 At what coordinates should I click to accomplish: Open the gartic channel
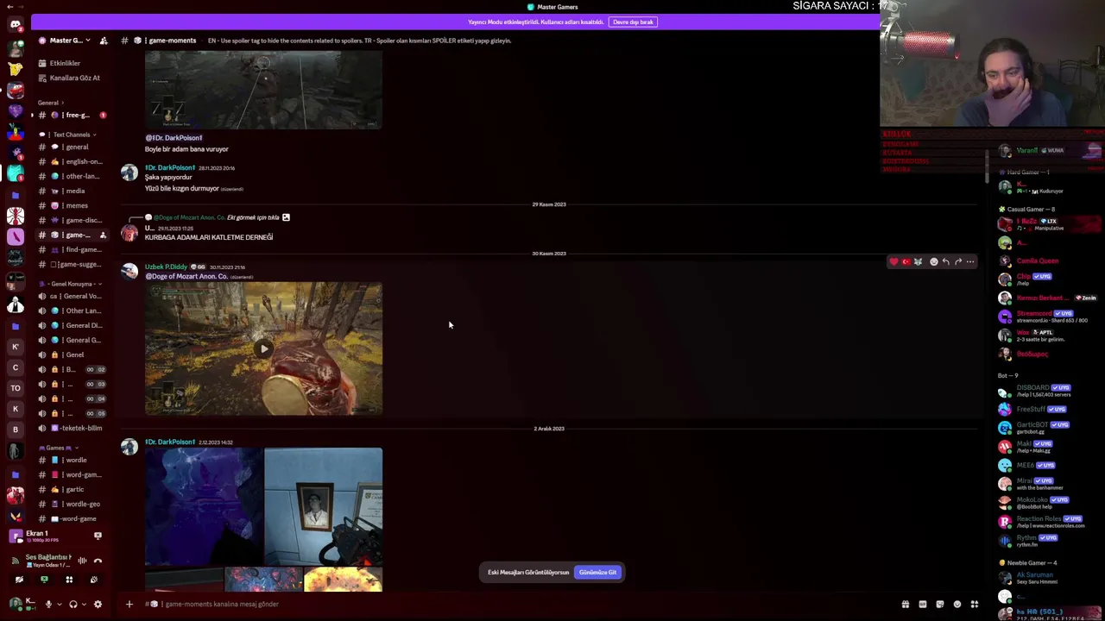pos(71,489)
